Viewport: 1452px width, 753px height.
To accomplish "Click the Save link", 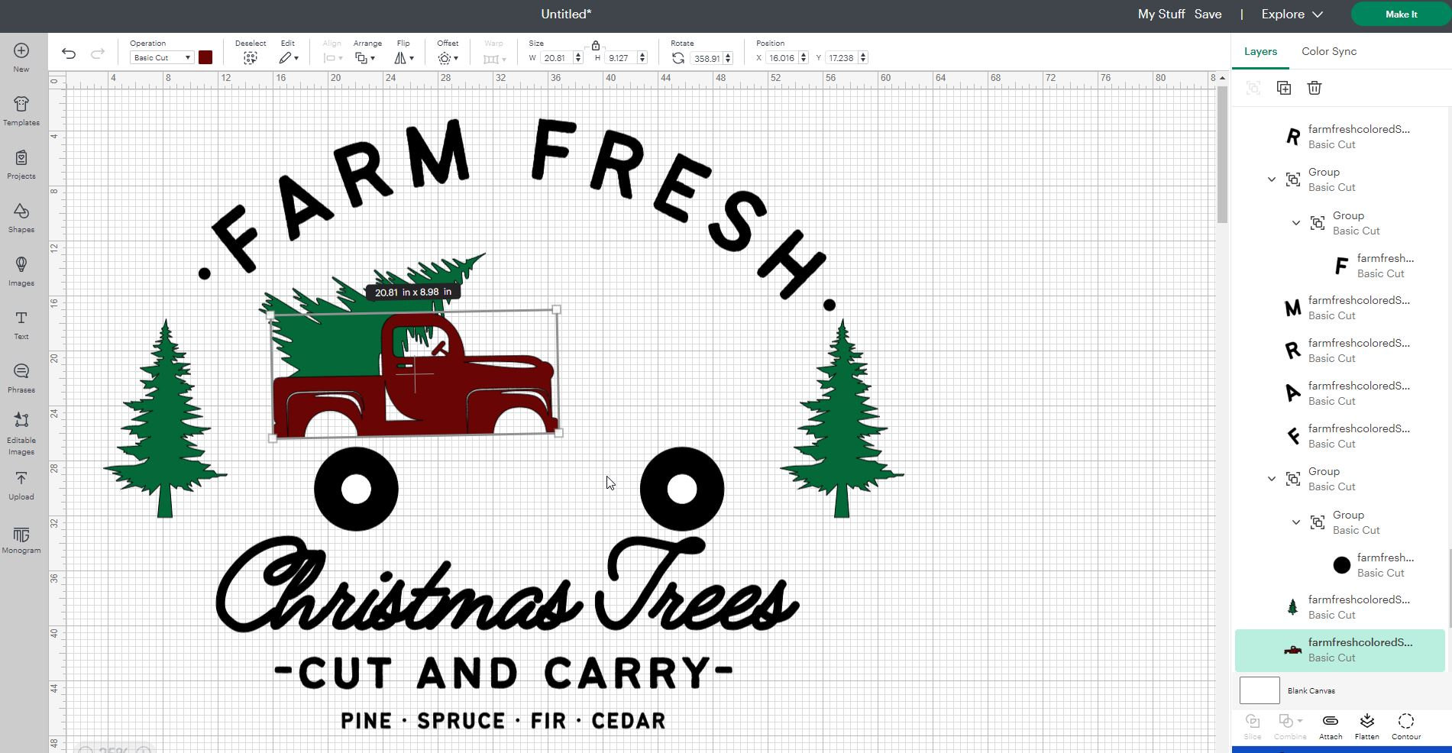I will tap(1208, 14).
